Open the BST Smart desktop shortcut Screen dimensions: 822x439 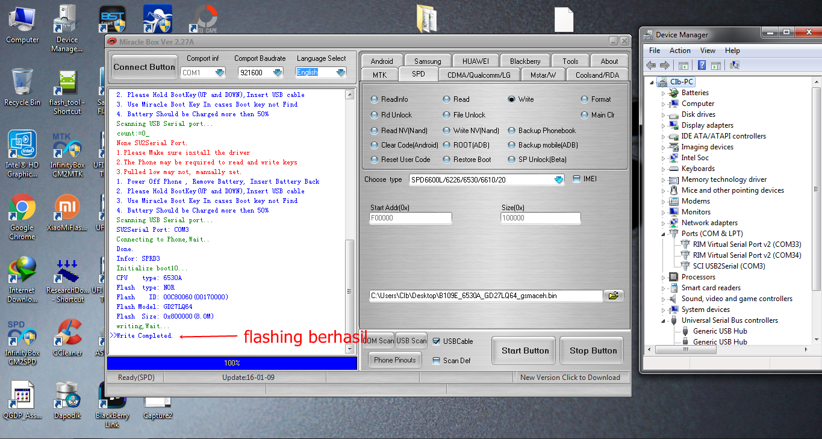pos(113,19)
